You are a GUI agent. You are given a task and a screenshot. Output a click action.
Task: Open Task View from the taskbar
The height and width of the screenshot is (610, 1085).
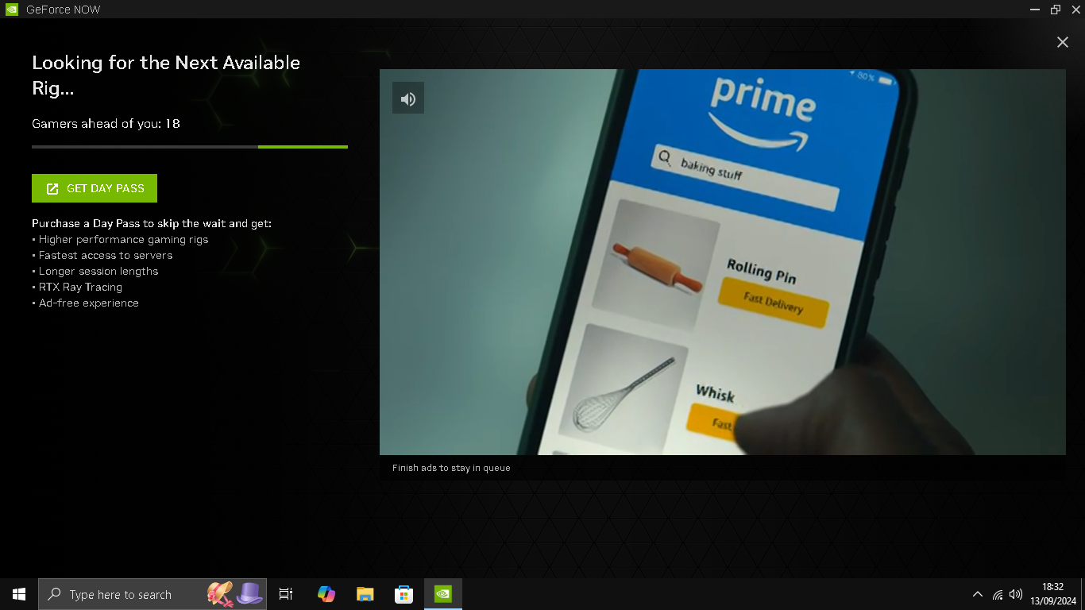point(286,594)
